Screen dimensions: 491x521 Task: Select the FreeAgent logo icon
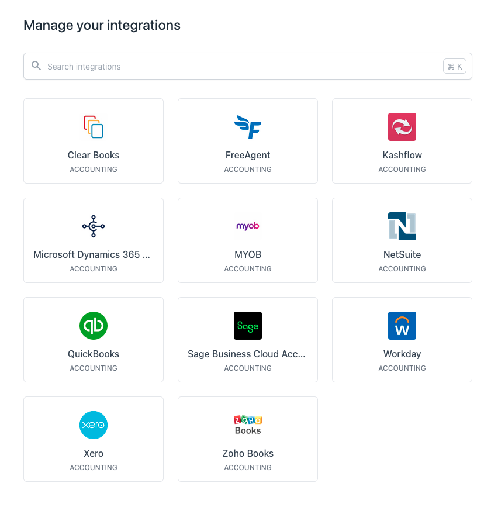click(x=248, y=127)
